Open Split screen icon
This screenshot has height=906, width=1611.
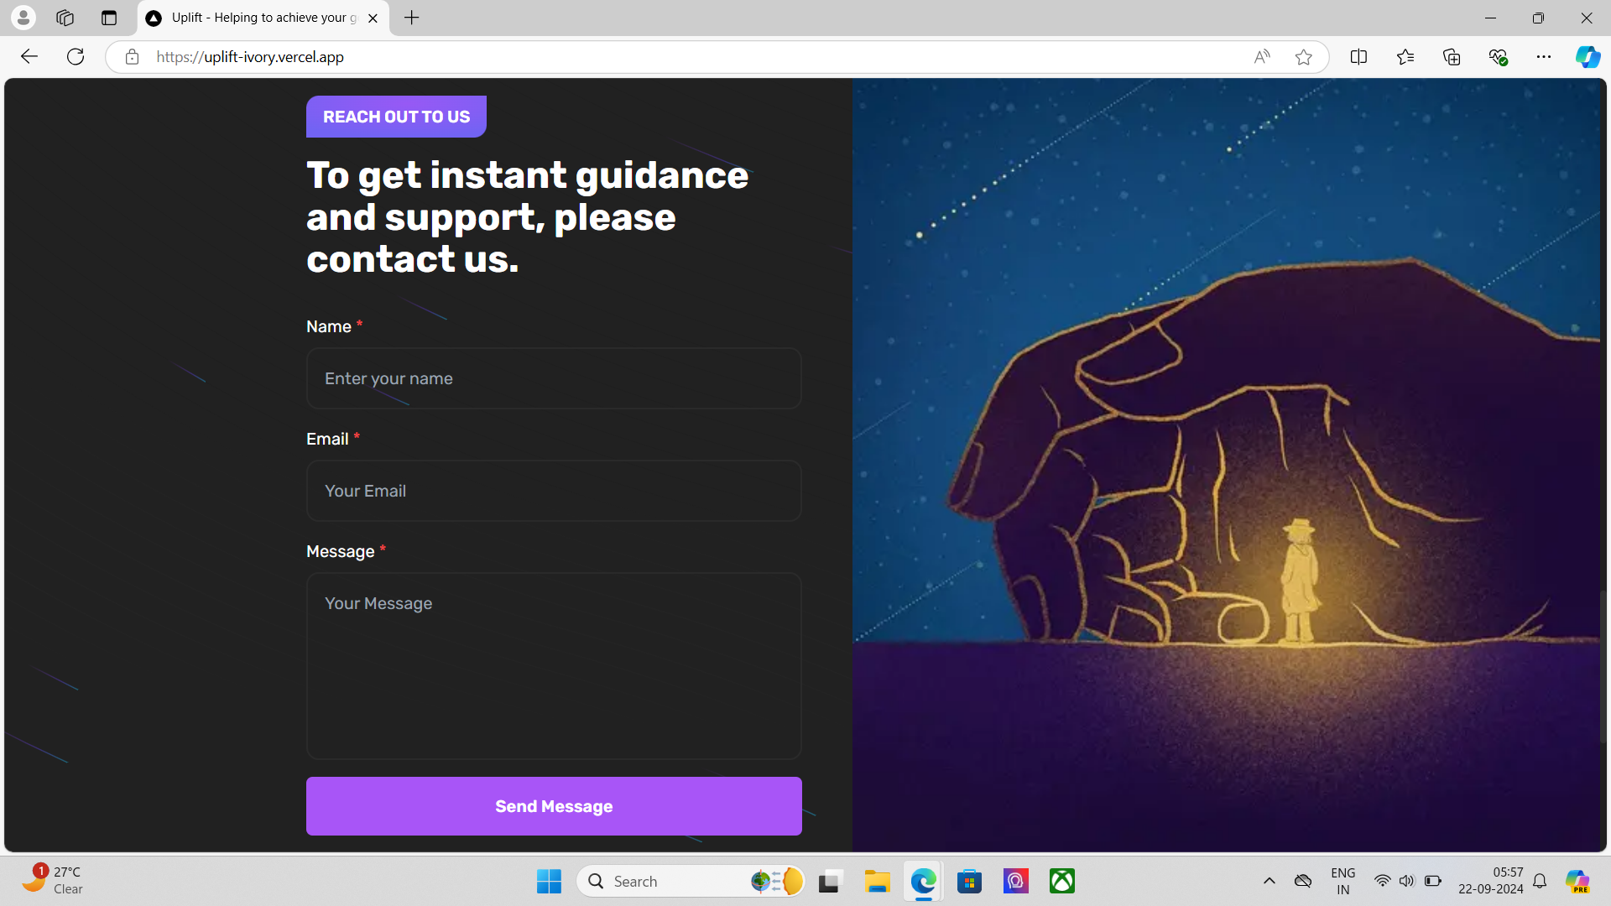coord(1358,56)
